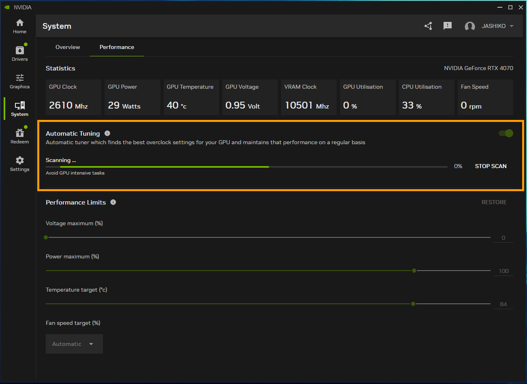
Task: Click the GPU Clock statistic card
Action: (x=73, y=97)
